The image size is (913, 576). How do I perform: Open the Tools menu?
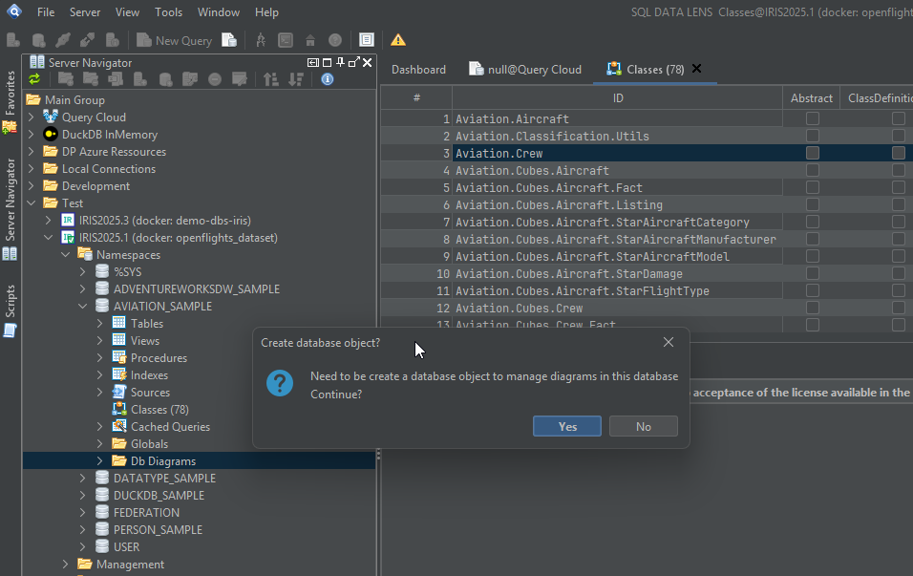click(x=168, y=12)
